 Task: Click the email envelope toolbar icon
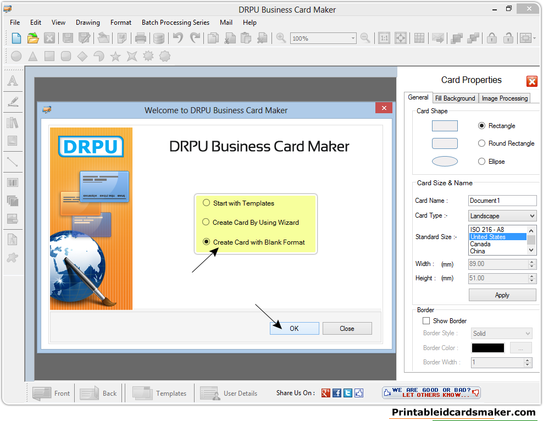pos(438,38)
